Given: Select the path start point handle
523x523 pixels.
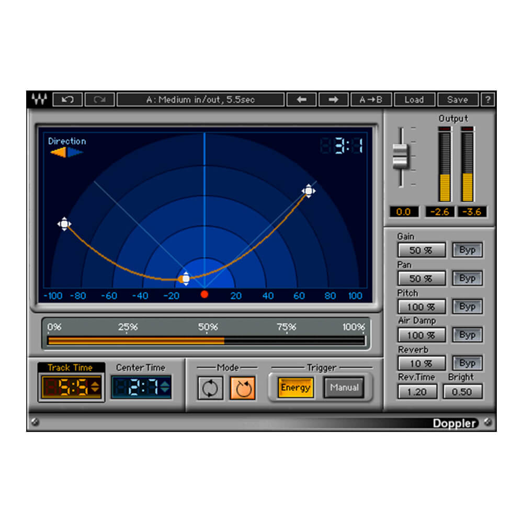Looking at the screenshot, I should click(x=64, y=224).
